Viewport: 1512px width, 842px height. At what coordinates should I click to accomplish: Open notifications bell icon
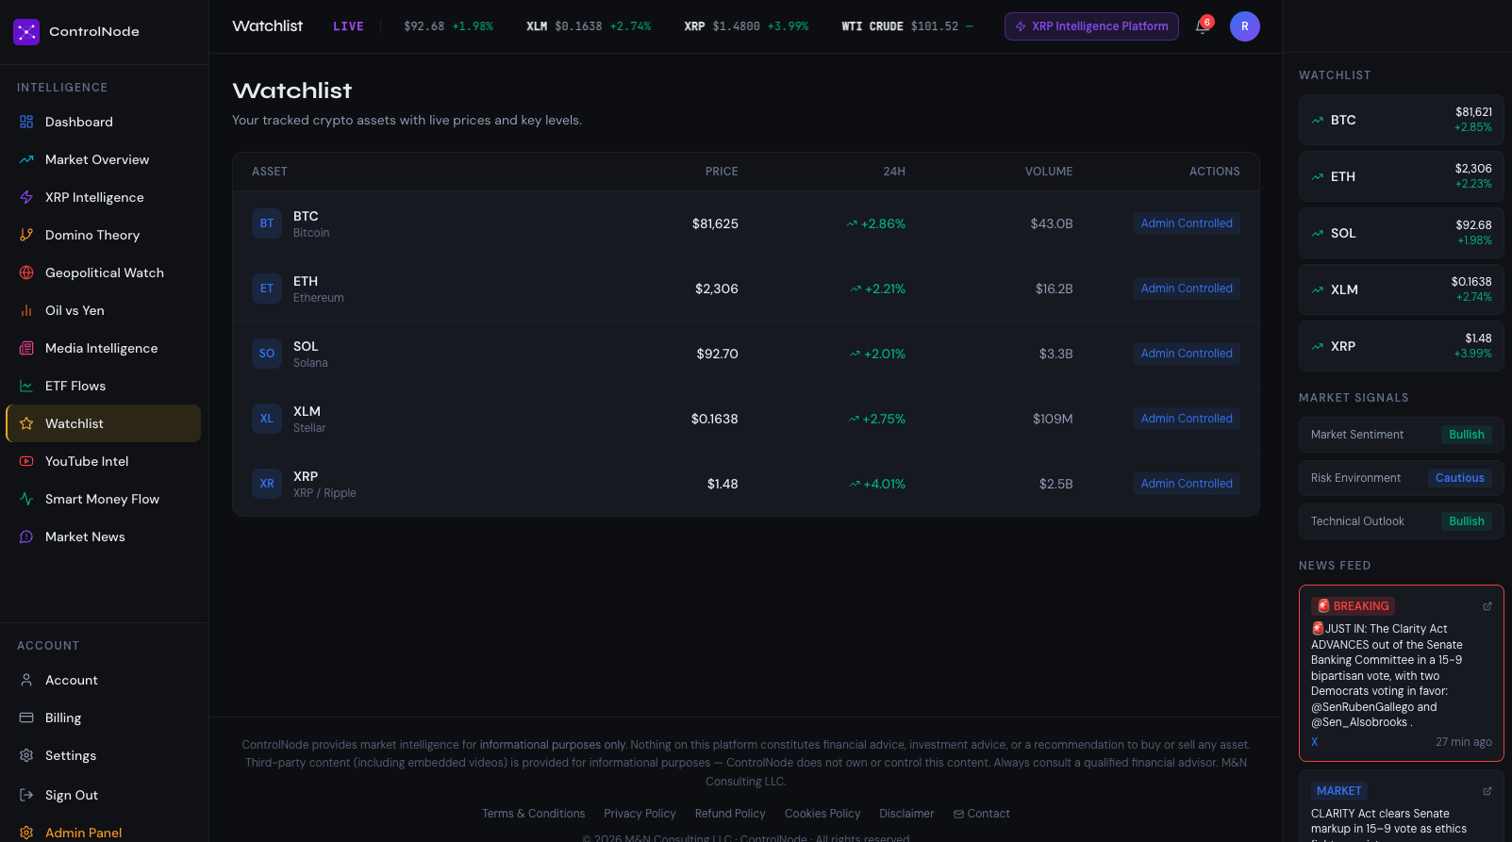[x=1202, y=26]
